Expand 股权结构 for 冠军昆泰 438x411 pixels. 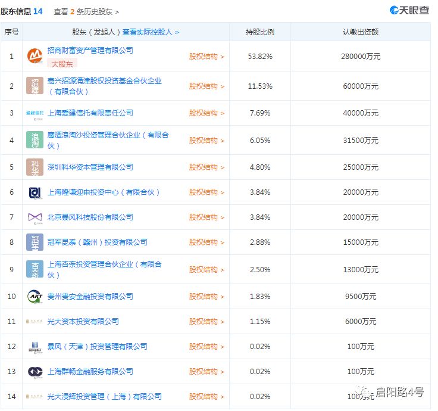coord(207,242)
